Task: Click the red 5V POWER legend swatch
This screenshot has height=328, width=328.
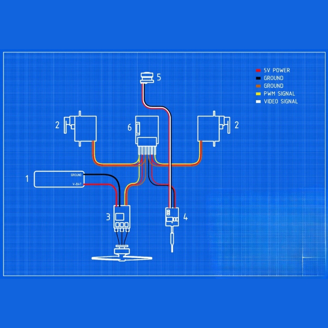Action: (x=258, y=71)
